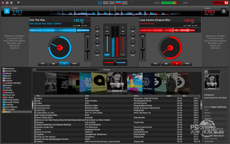Turn the left deck HIGH EQ knob
230x144 pixels.
pos(97,28)
